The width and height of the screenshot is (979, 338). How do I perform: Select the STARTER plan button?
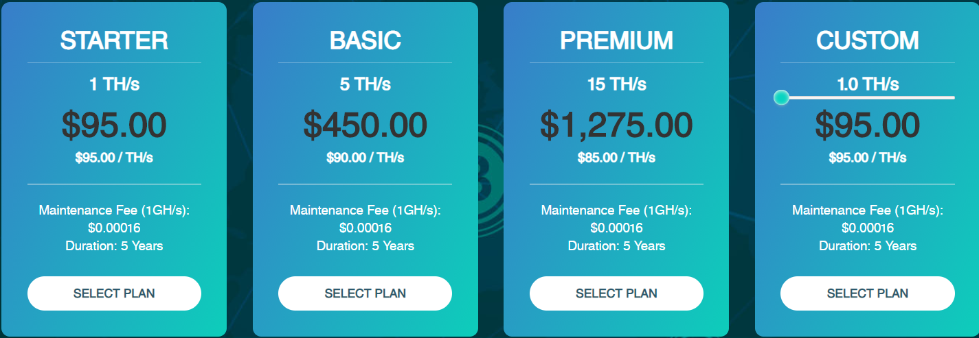(x=114, y=293)
